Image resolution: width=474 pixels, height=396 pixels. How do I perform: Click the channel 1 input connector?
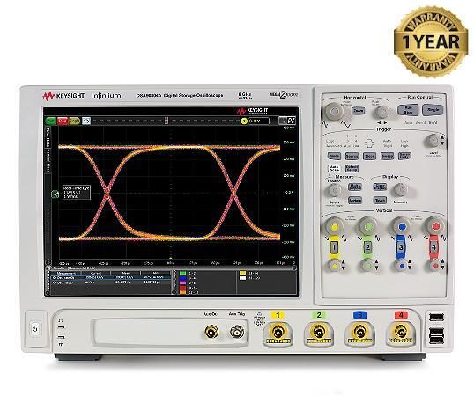coord(278,333)
